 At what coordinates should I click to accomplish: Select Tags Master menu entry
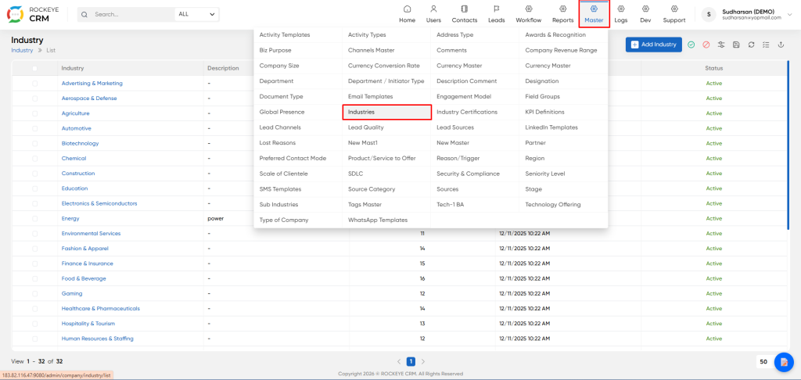(x=365, y=204)
